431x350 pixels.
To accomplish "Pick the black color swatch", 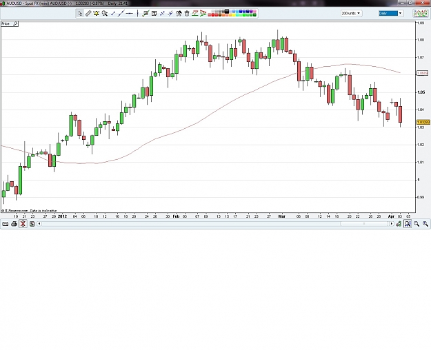I will point(226,11).
